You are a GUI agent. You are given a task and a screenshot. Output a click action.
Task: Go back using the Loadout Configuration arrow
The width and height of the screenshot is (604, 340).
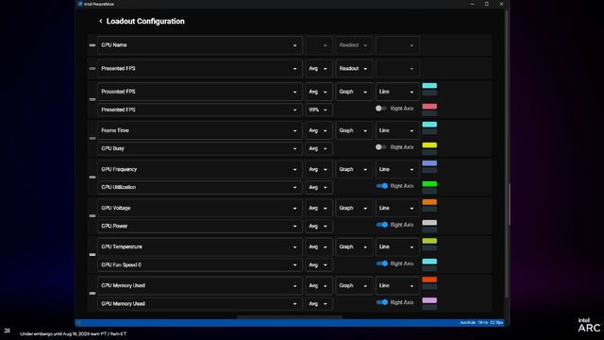click(101, 21)
